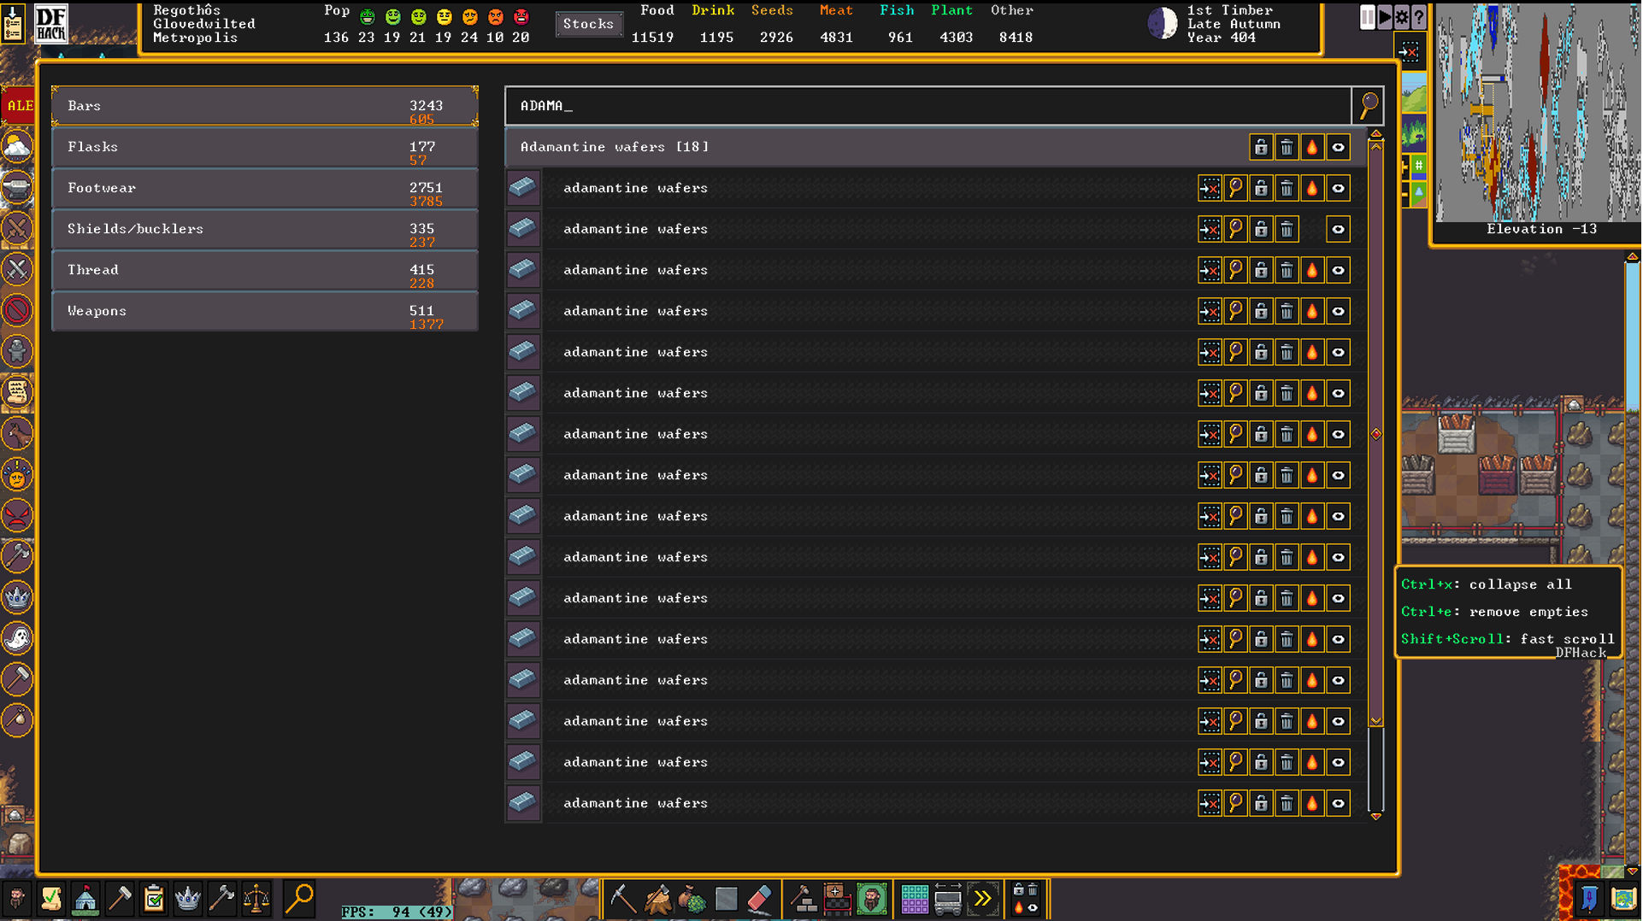Screen dimensions: 1643x921
Task: Toggle dump trash on last adamantine wafers item
Action: (1287, 803)
